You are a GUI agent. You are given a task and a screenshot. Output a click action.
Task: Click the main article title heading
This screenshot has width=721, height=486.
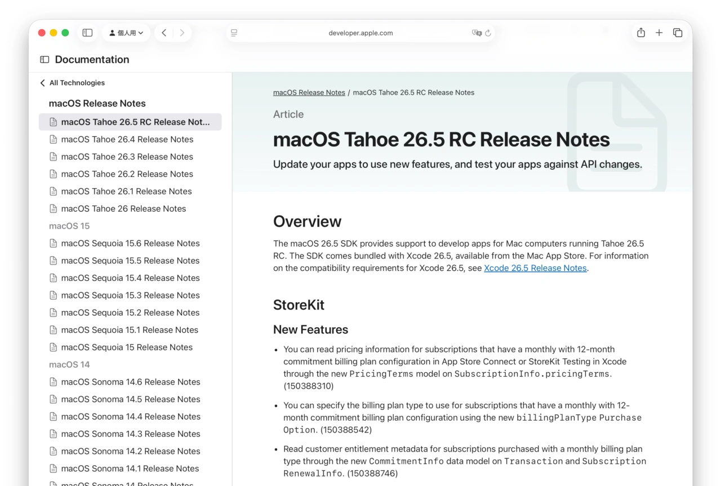[x=442, y=140]
